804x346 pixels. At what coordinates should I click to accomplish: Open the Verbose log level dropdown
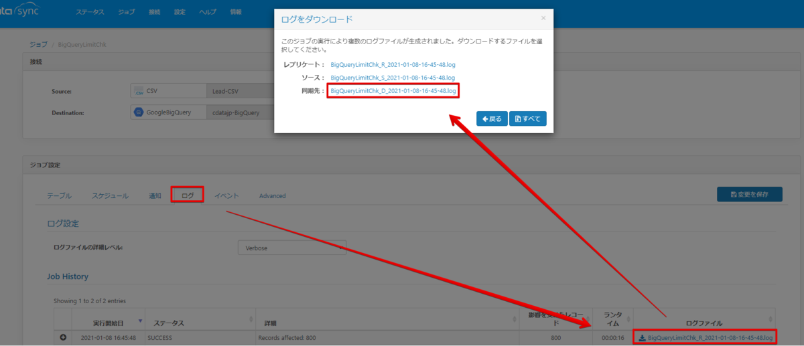292,248
